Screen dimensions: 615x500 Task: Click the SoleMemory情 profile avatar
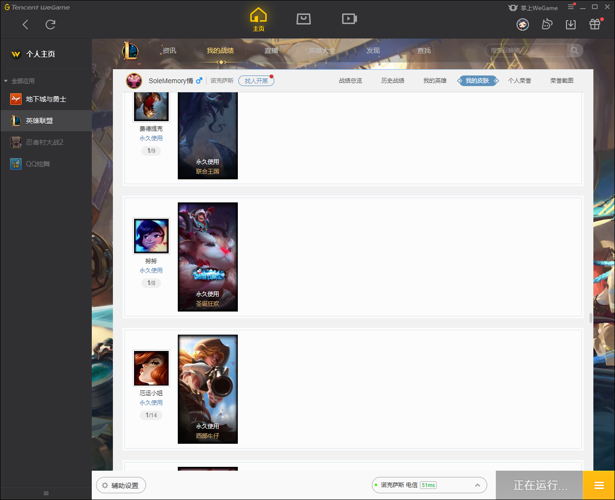tap(134, 81)
